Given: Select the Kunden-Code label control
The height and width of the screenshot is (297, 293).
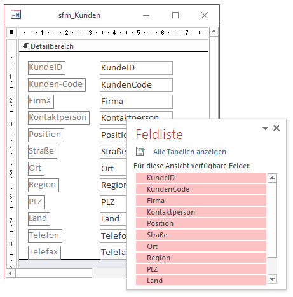Looking at the screenshot, I should point(57,85).
